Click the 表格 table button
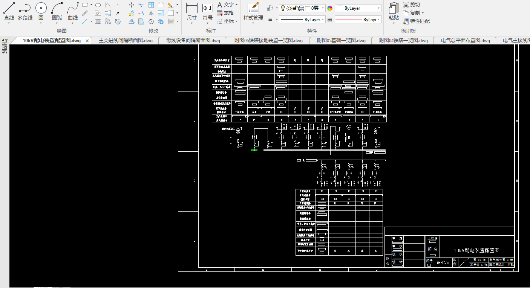Viewport: 530px width, 288px height. point(225,13)
